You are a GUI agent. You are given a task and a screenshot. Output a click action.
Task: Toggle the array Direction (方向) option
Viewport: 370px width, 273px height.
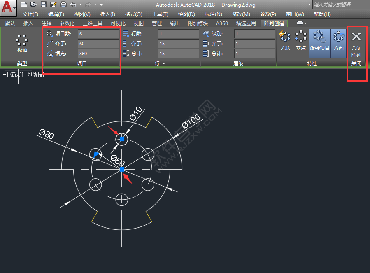point(339,41)
